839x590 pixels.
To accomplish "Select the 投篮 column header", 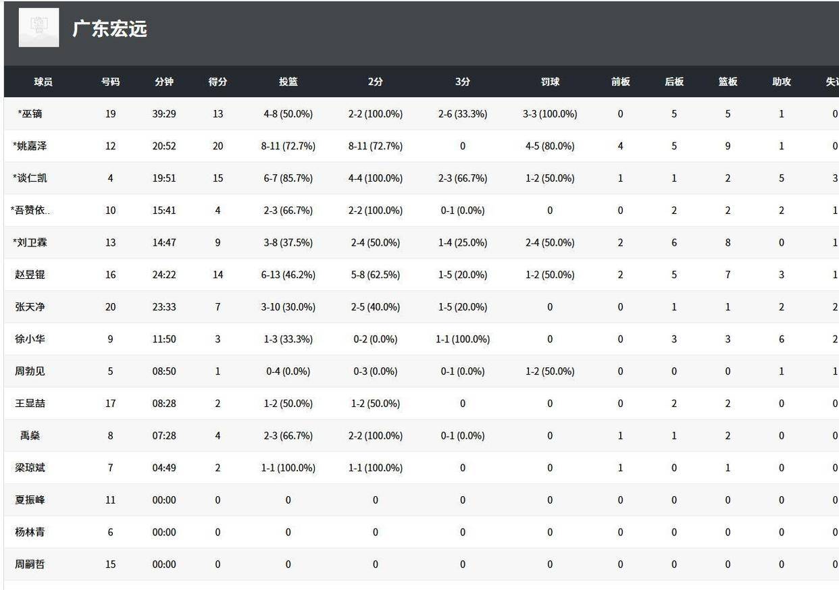I will (x=288, y=82).
